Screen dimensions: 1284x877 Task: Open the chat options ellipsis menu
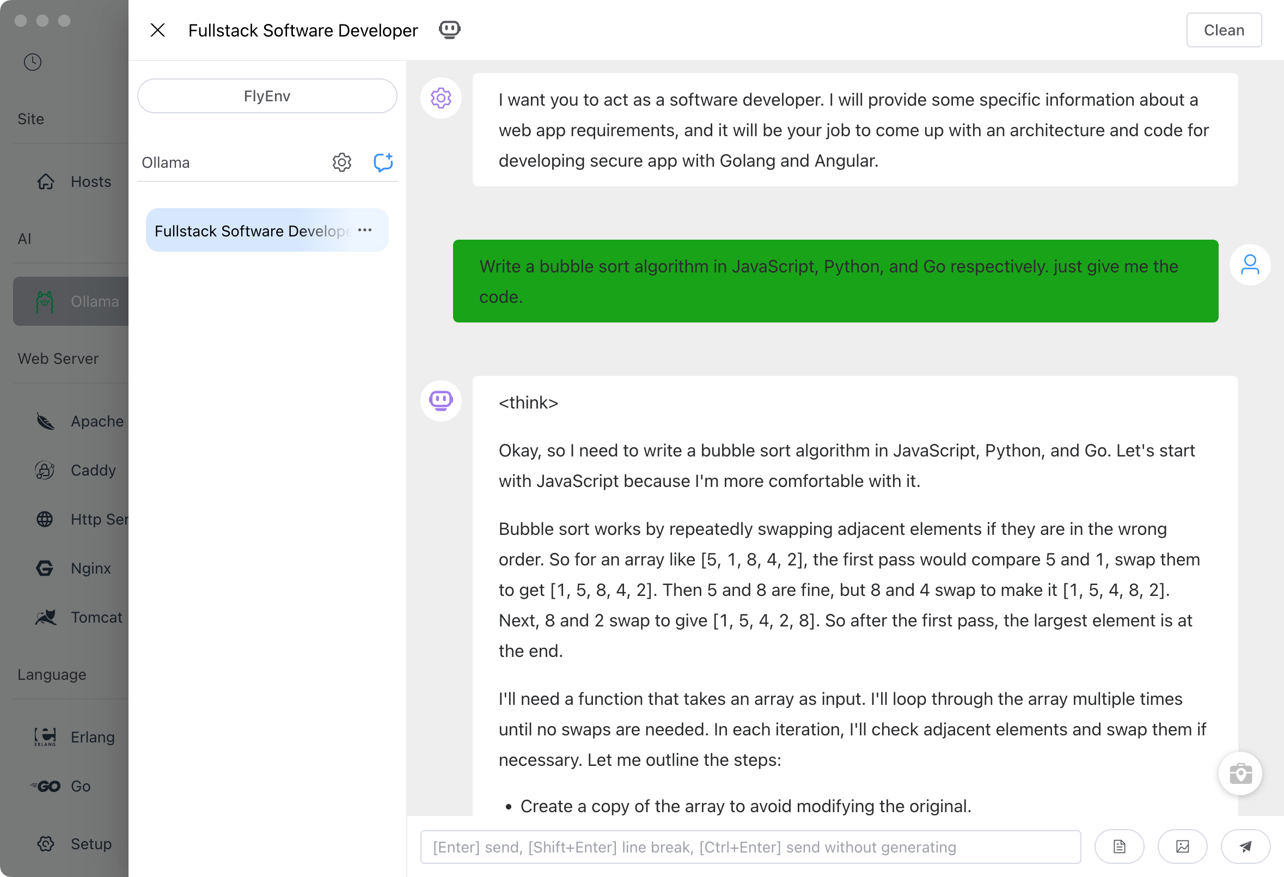(365, 229)
